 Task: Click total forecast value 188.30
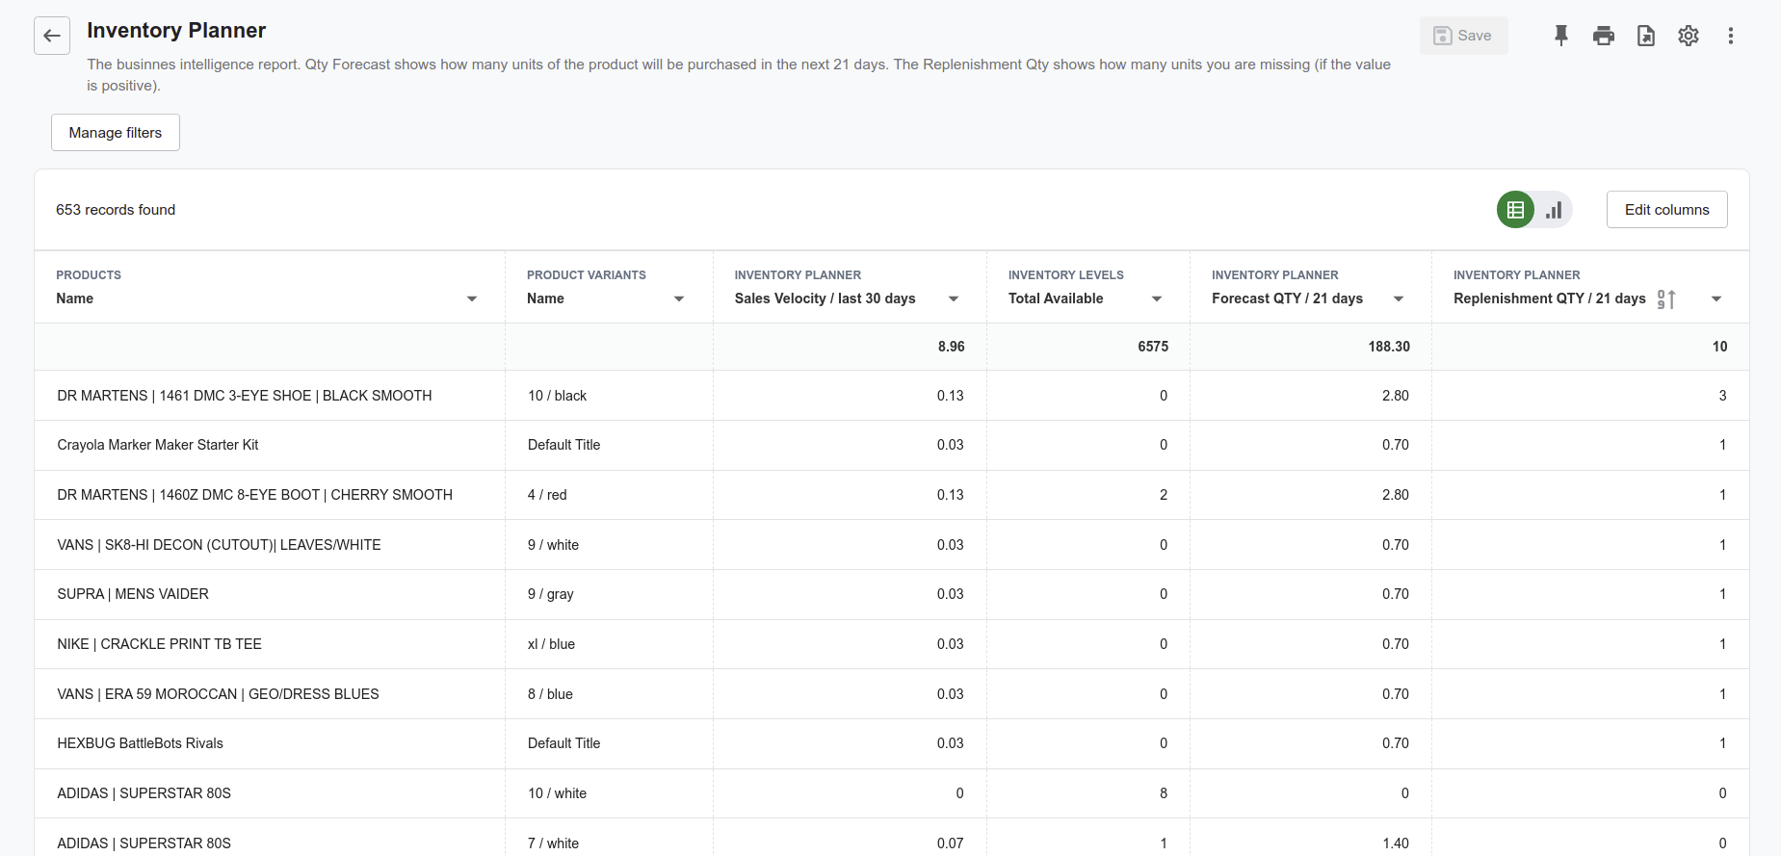click(x=1389, y=347)
